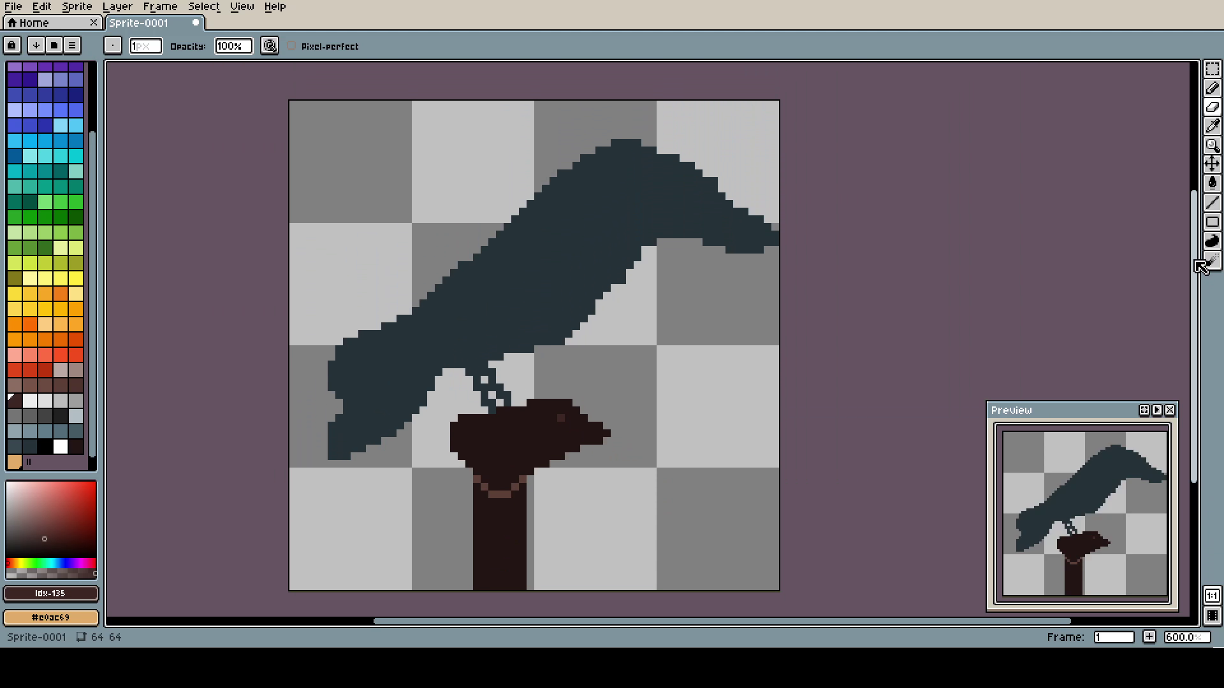Toggle the palette lock button

(x=11, y=45)
